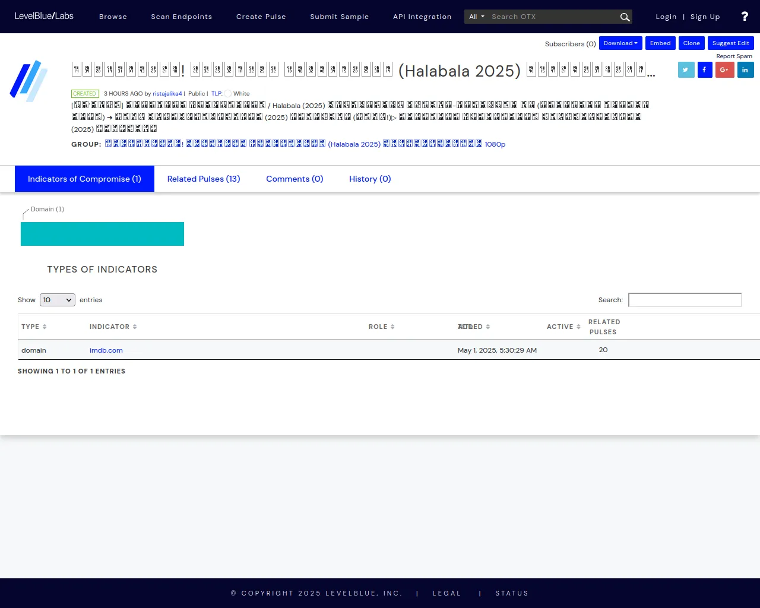
Task: Click the search magnifier icon
Action: 625,17
